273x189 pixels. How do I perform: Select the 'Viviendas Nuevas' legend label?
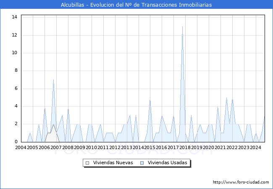(113, 163)
